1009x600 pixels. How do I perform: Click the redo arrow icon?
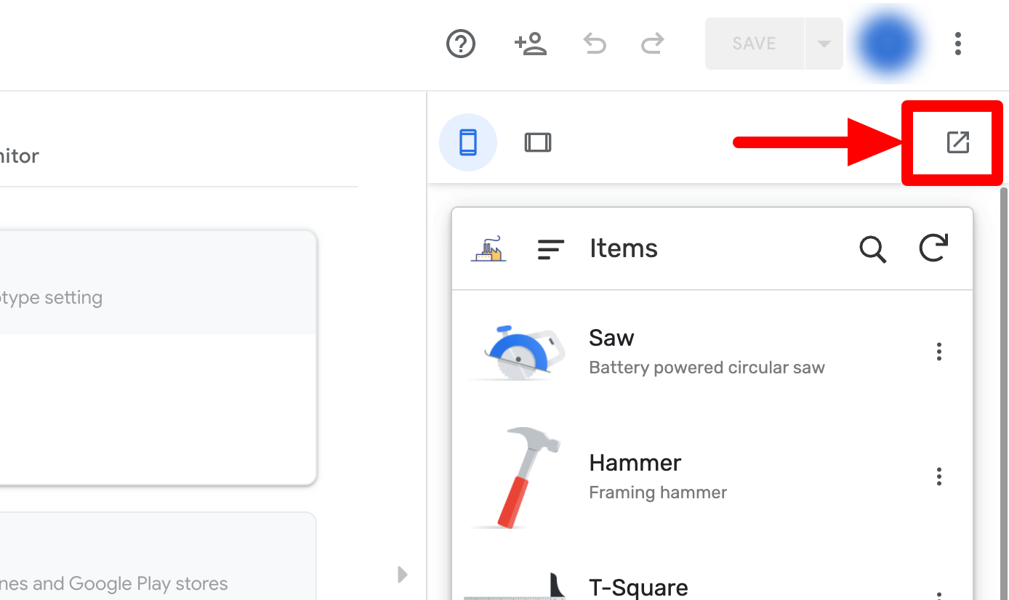pos(652,44)
